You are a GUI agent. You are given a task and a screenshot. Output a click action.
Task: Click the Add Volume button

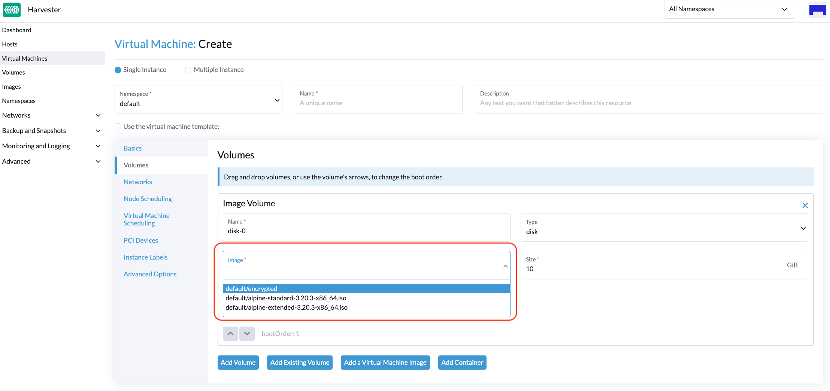point(238,363)
